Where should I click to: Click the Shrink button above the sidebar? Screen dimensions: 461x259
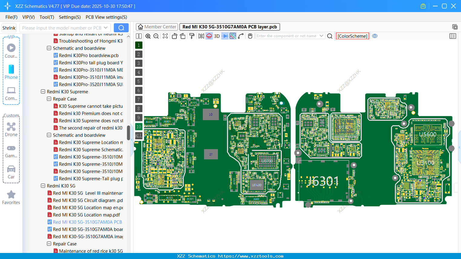point(9,27)
